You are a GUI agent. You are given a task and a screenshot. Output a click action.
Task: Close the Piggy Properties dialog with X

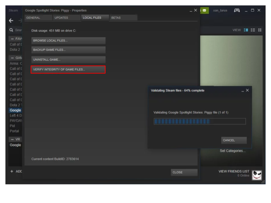[195, 10]
